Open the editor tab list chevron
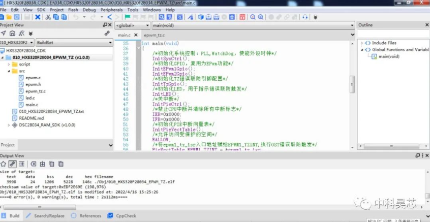Viewport: 430px width, 222px height. 352,35
